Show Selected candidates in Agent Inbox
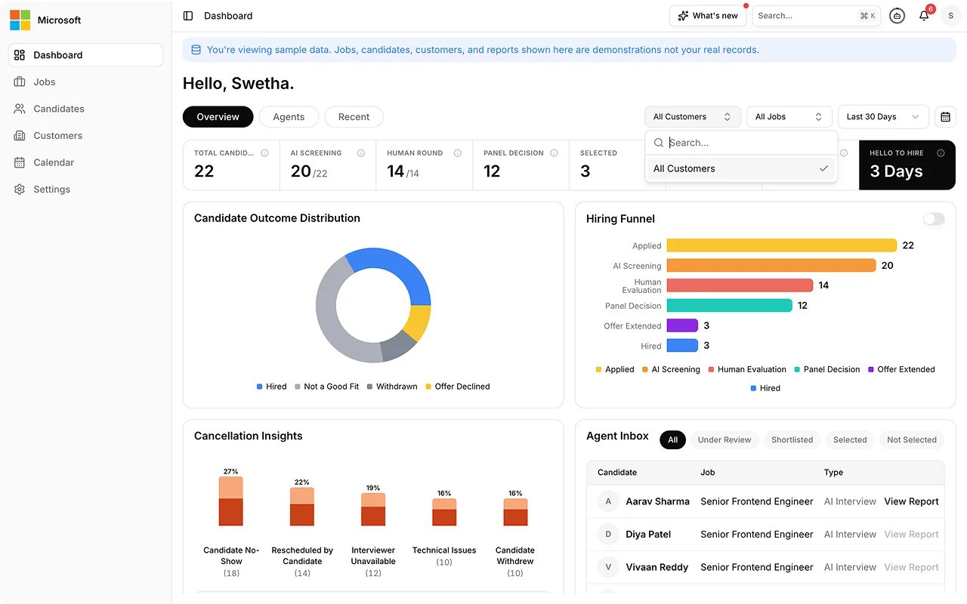 (x=850, y=440)
